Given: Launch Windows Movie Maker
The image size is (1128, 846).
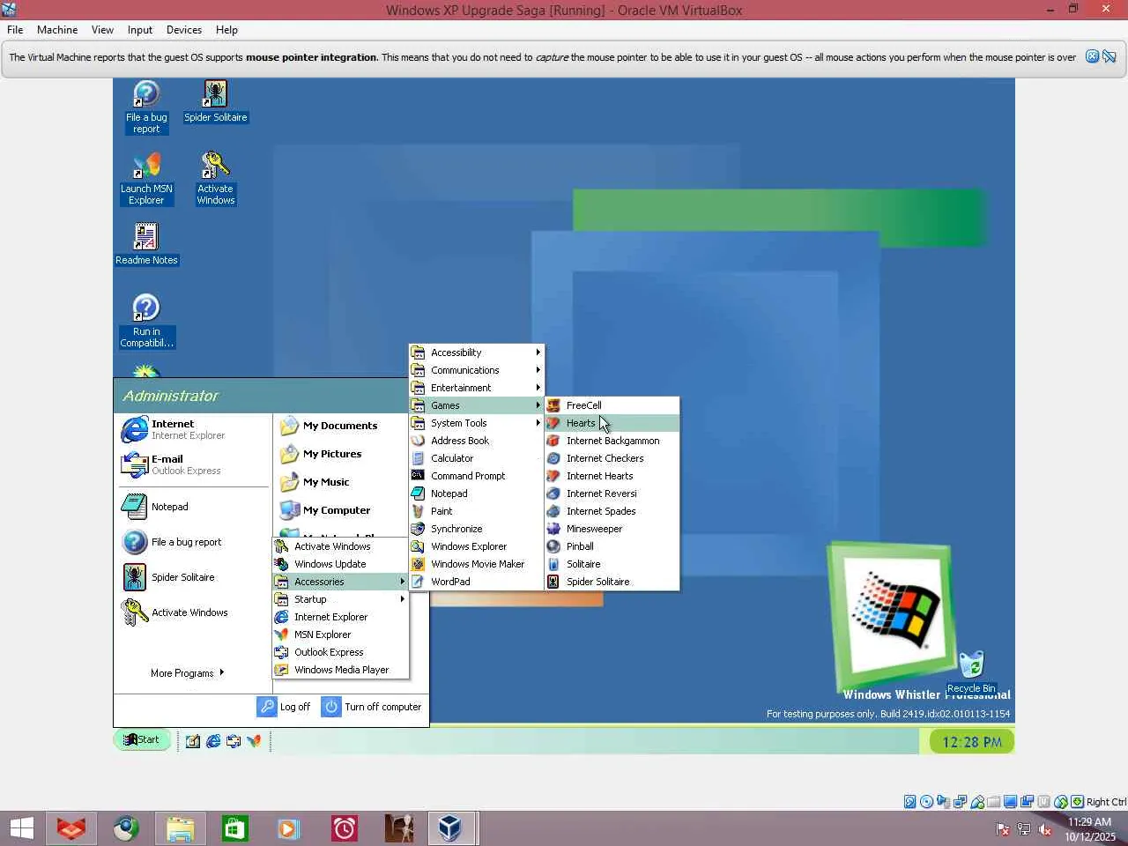Looking at the screenshot, I should click(477, 564).
